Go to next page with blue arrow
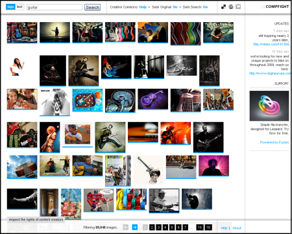Screen dimensions: 292x234 coord(135,227)
